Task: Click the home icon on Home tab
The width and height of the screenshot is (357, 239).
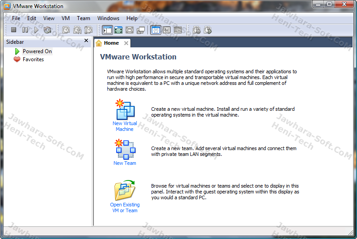Action: (x=99, y=43)
